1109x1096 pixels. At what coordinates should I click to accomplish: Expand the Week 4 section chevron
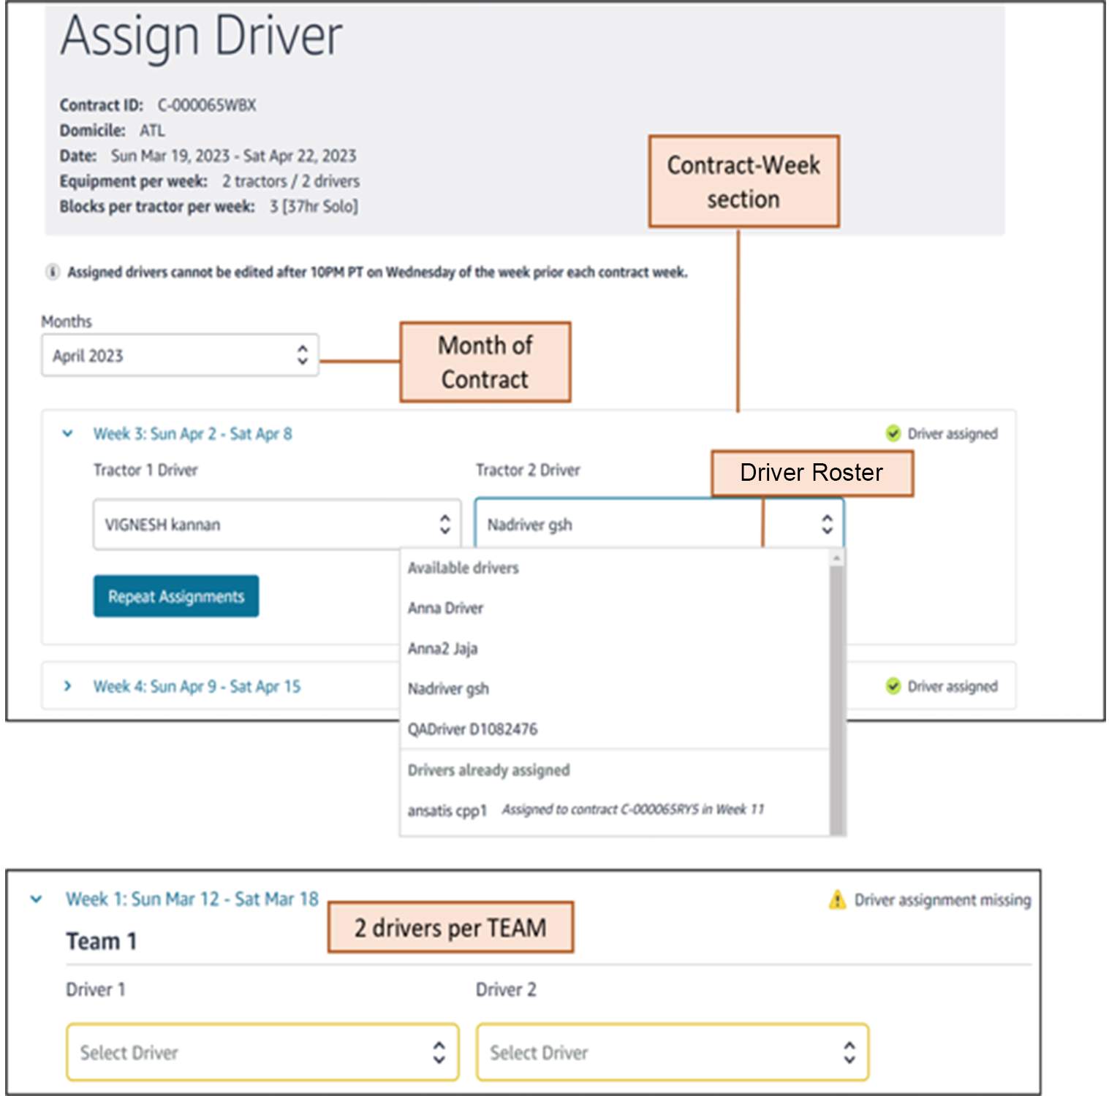68,686
